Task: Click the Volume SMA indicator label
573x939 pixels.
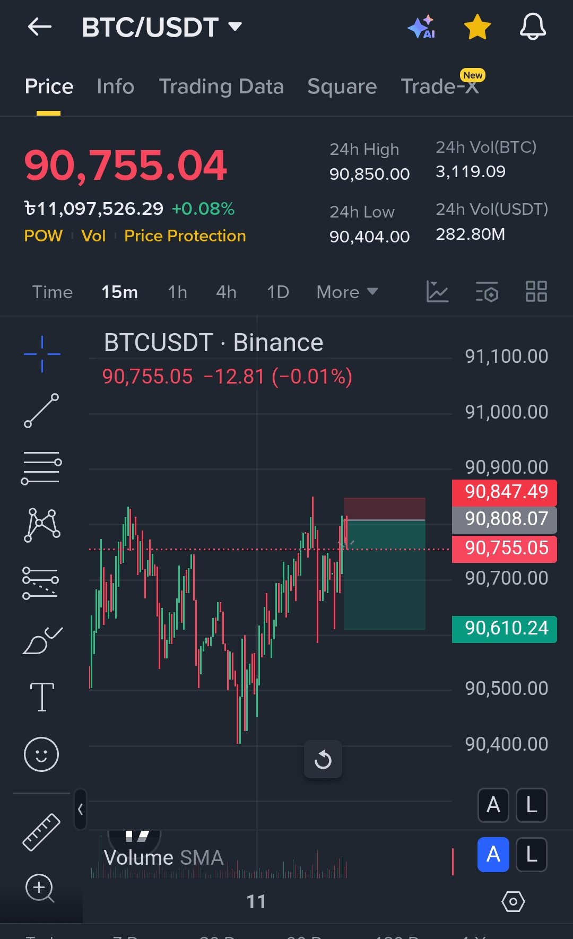Action: 163,857
